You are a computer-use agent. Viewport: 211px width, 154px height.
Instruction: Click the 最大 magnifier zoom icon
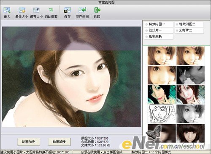point(7,10)
